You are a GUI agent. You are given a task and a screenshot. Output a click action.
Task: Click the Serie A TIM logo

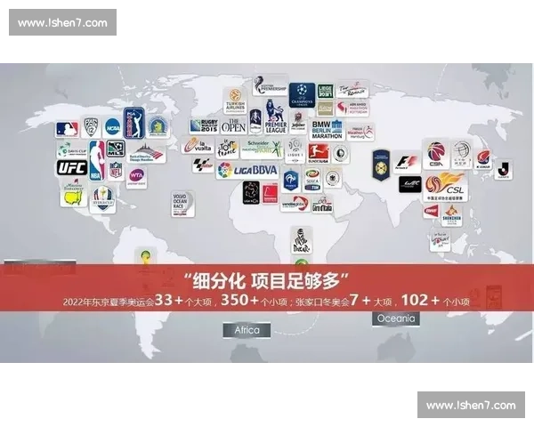312,180
